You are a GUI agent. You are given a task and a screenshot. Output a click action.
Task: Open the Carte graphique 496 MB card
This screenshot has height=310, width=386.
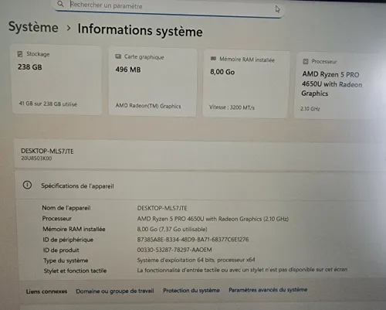(153, 82)
